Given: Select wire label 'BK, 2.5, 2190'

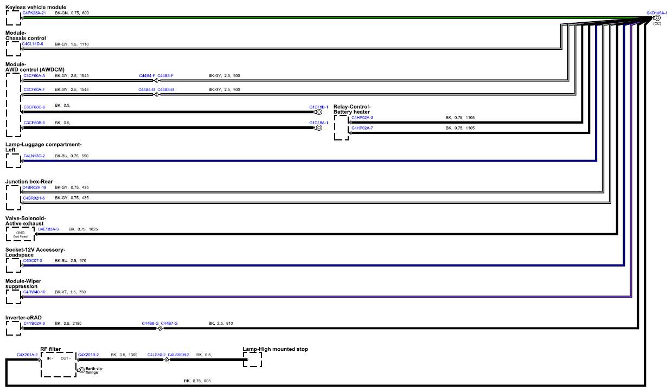Looking at the screenshot, I should click(x=68, y=324).
